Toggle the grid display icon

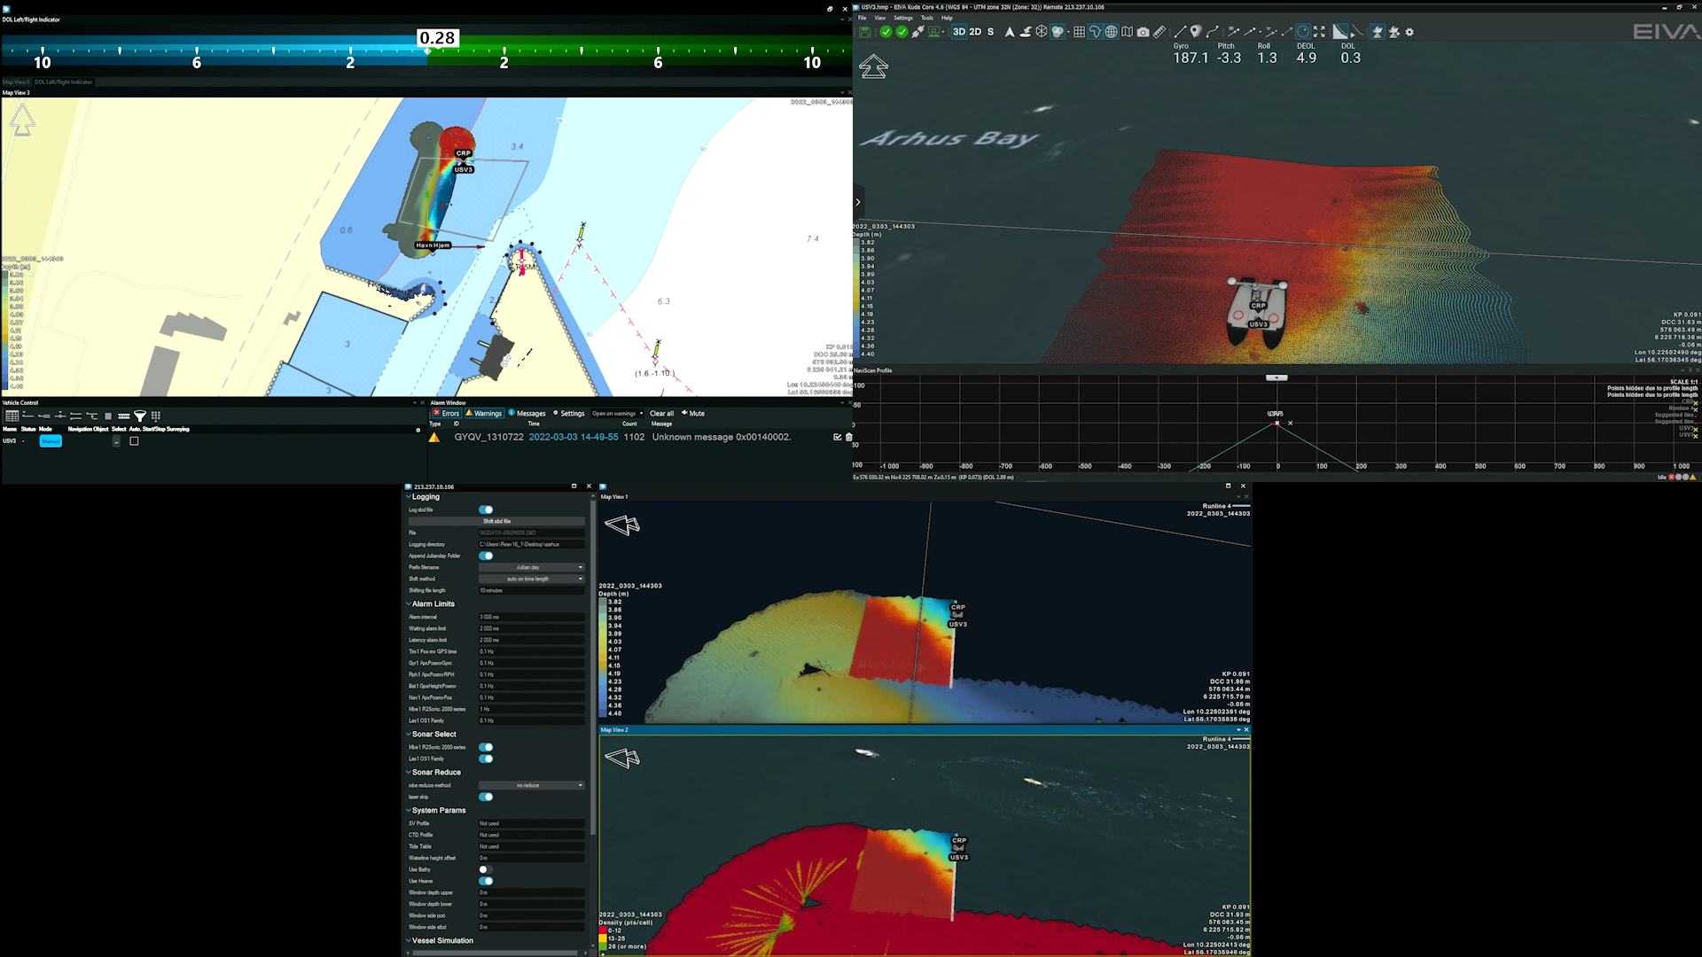pos(1079,32)
